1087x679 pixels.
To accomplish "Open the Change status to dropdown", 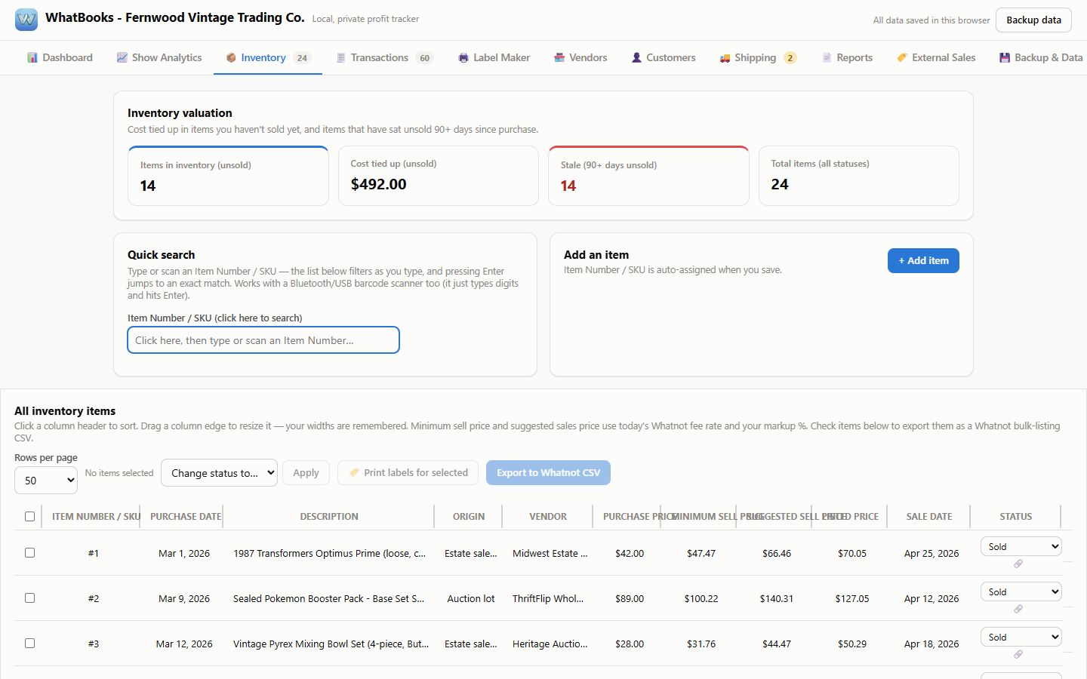I will (x=219, y=473).
